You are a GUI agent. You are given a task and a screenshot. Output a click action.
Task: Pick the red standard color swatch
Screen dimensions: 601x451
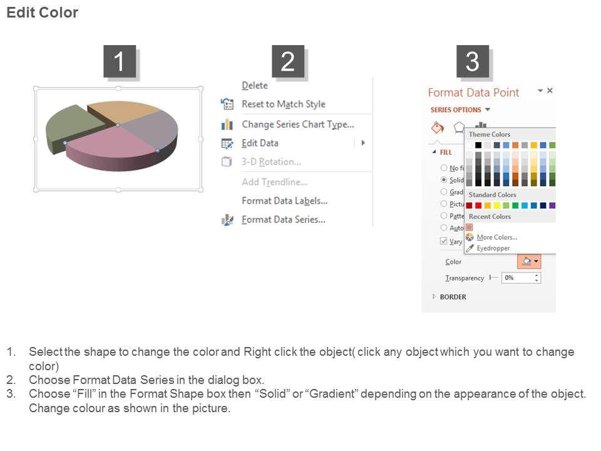click(478, 205)
